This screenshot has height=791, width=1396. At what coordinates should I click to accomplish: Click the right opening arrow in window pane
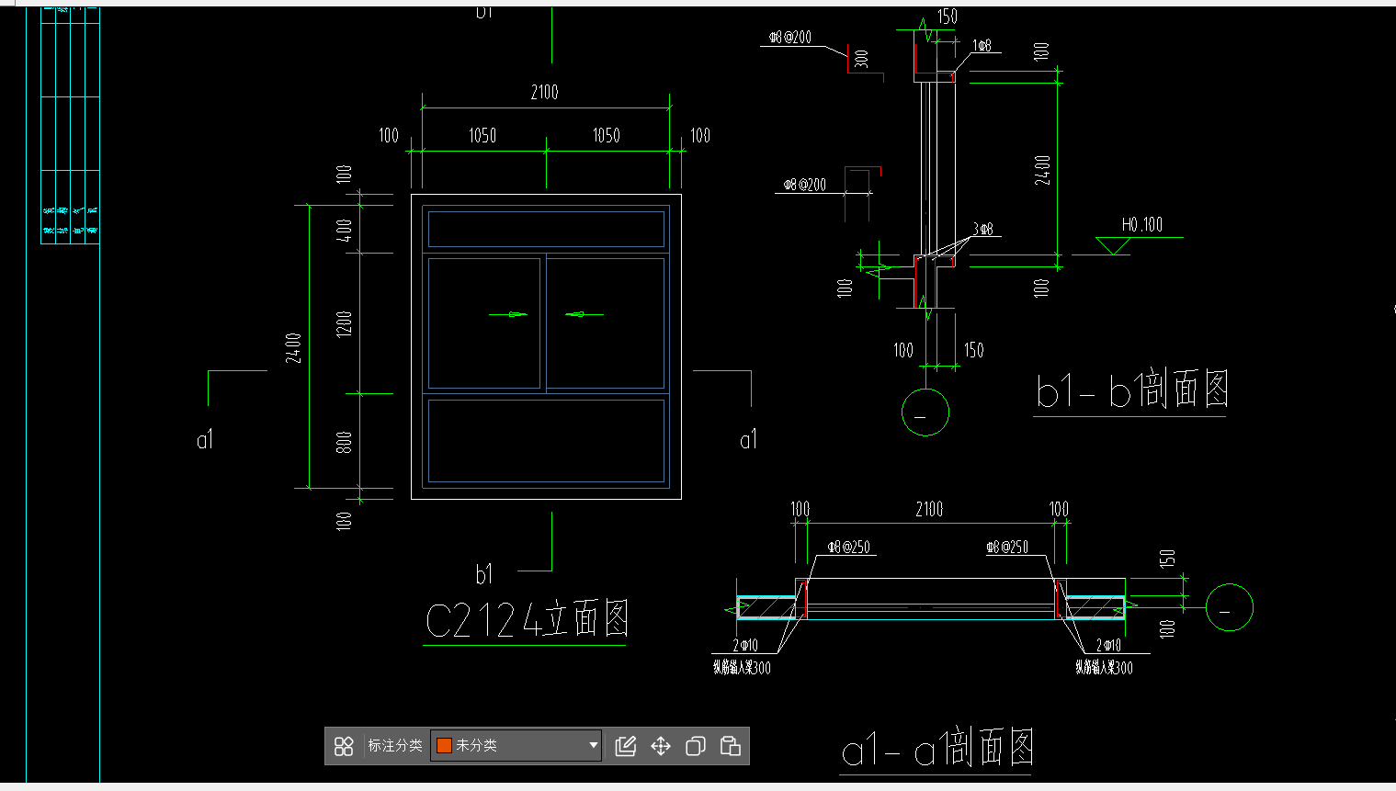(584, 314)
